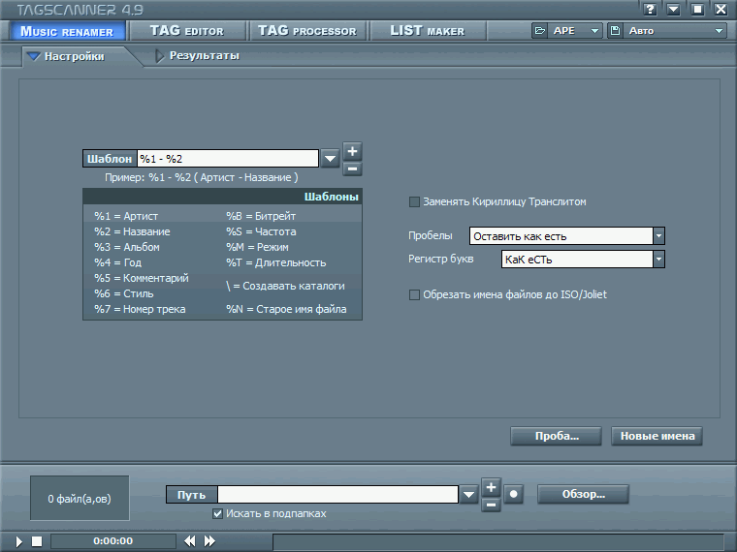
Task: Start playback with the play button
Action: pyautogui.click(x=18, y=541)
